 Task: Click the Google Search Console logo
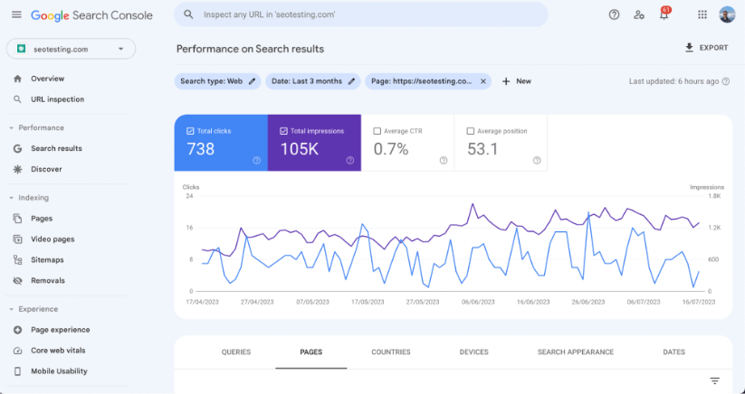91,15
